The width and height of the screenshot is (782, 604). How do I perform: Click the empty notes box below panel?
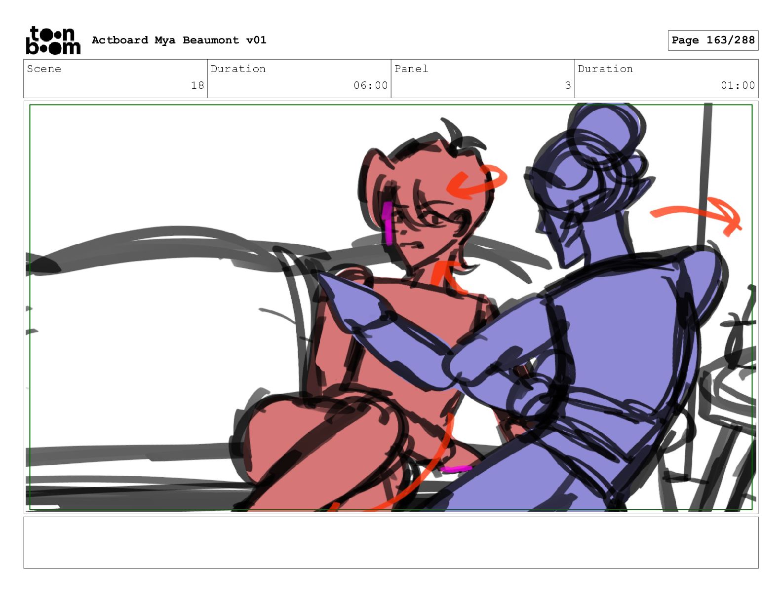[391, 543]
